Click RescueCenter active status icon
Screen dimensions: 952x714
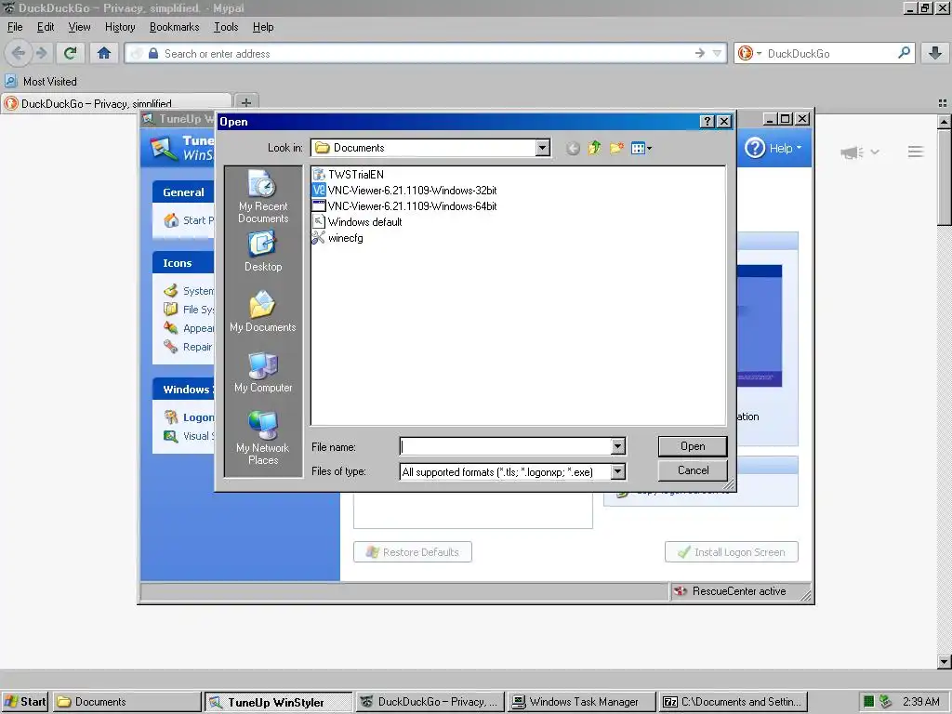click(680, 590)
